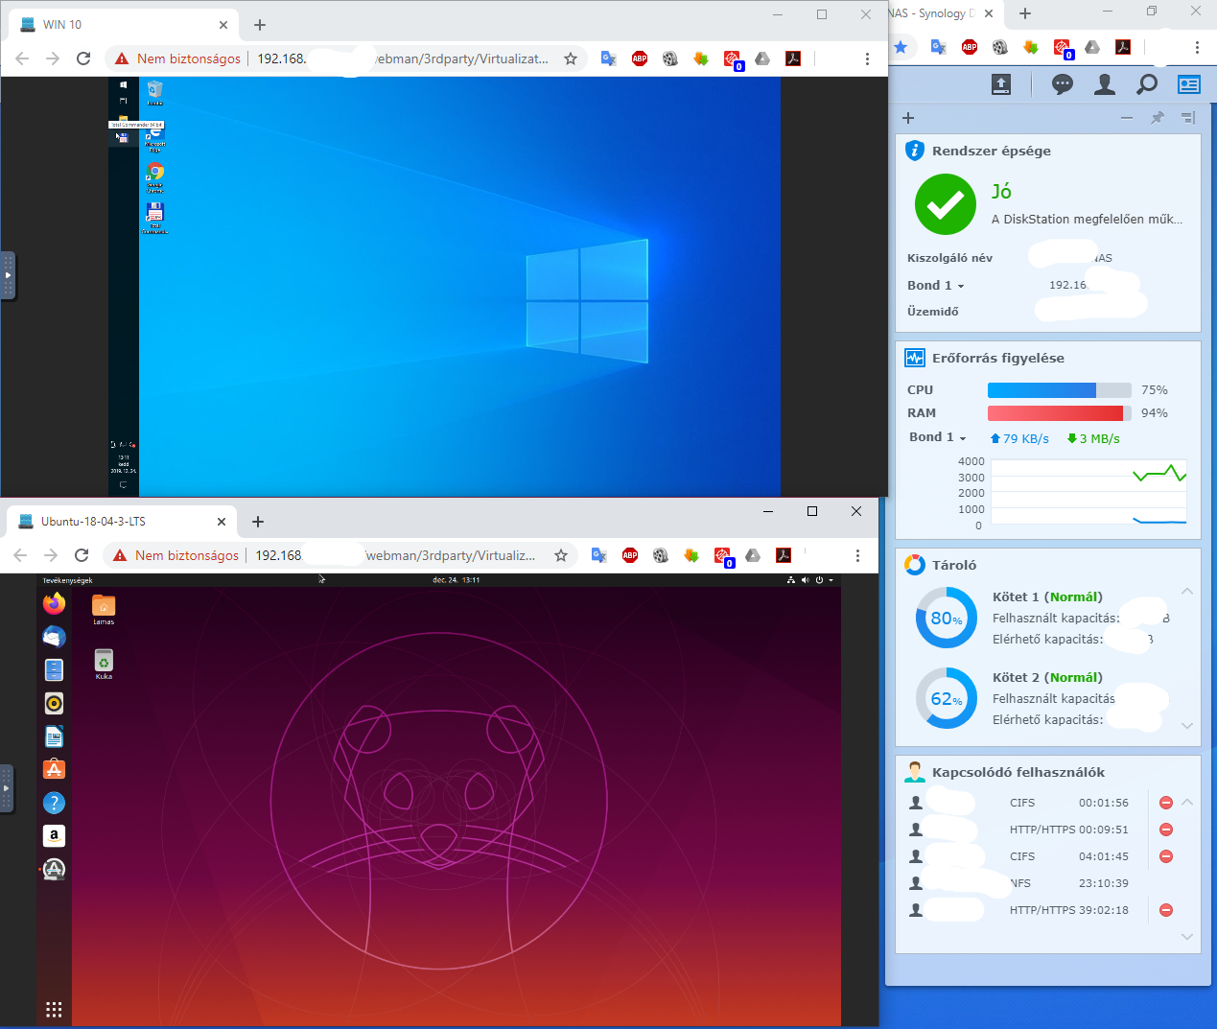Viewport: 1217px width, 1029px height.
Task: Click Tevékenységek in Ubuntu top bar
Action: coord(68,580)
